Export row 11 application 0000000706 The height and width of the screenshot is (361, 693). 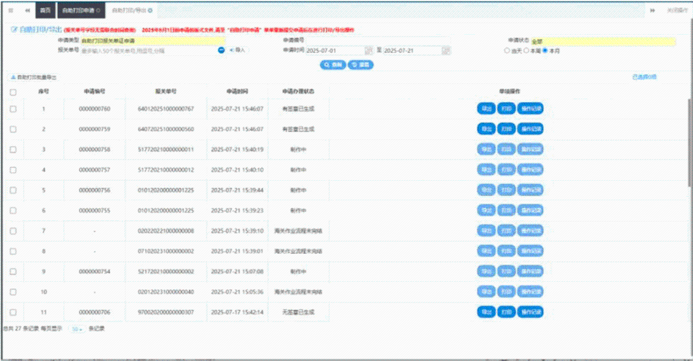click(x=486, y=312)
